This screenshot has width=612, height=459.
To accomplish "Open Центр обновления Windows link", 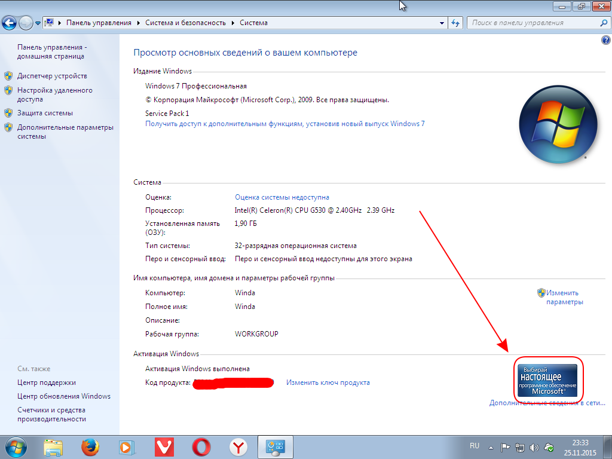I will (63, 396).
